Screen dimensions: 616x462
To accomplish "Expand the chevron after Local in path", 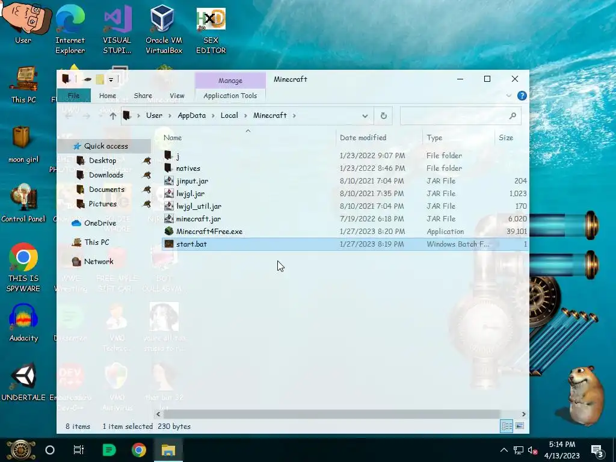I will coord(245,115).
